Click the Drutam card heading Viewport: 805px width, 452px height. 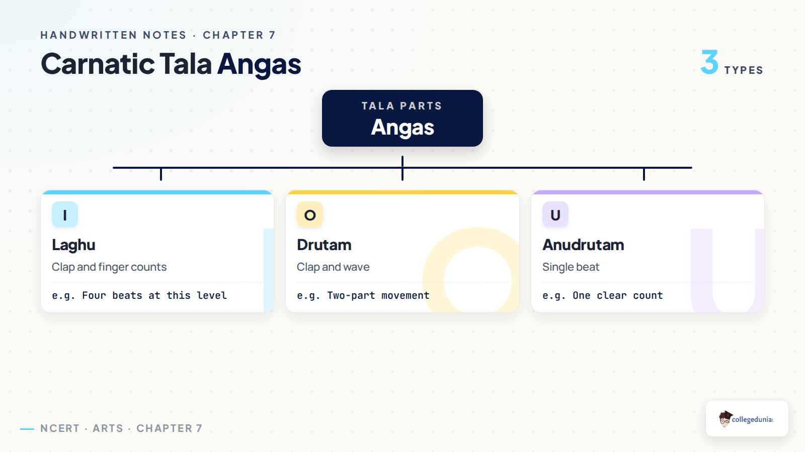pyautogui.click(x=324, y=245)
